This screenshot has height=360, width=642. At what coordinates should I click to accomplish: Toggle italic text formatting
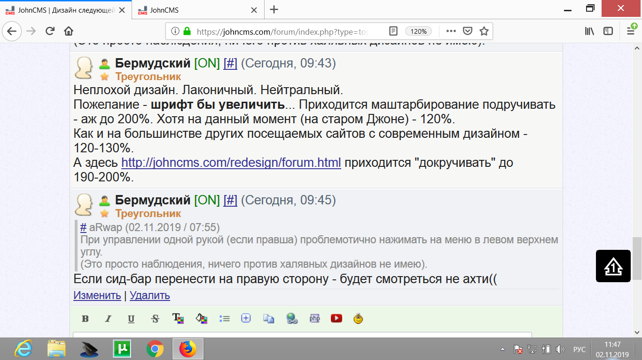coord(108,319)
